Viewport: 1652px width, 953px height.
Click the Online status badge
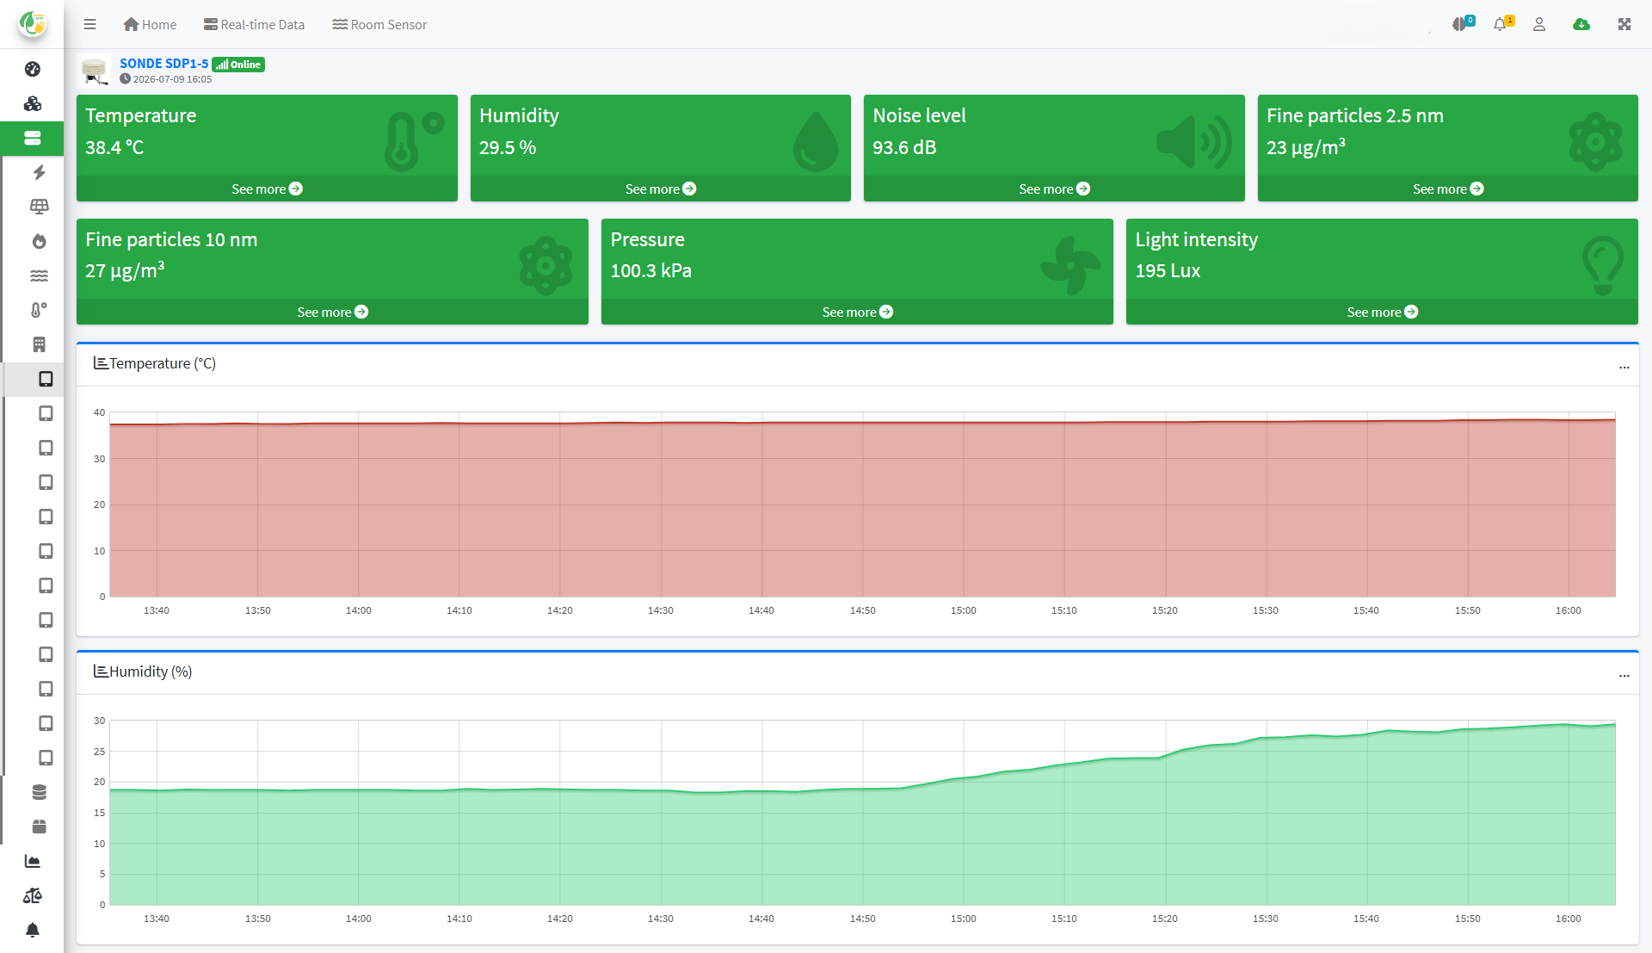[x=238, y=65]
